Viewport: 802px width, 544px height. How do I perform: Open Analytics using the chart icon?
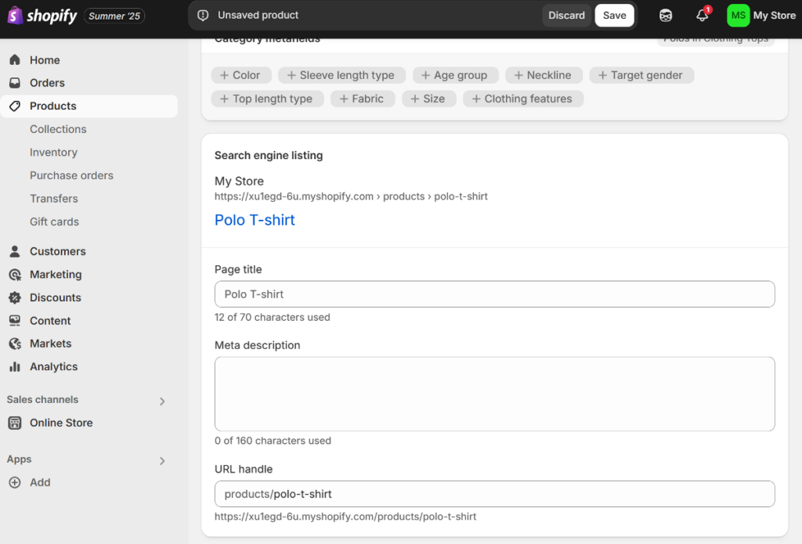tap(16, 366)
